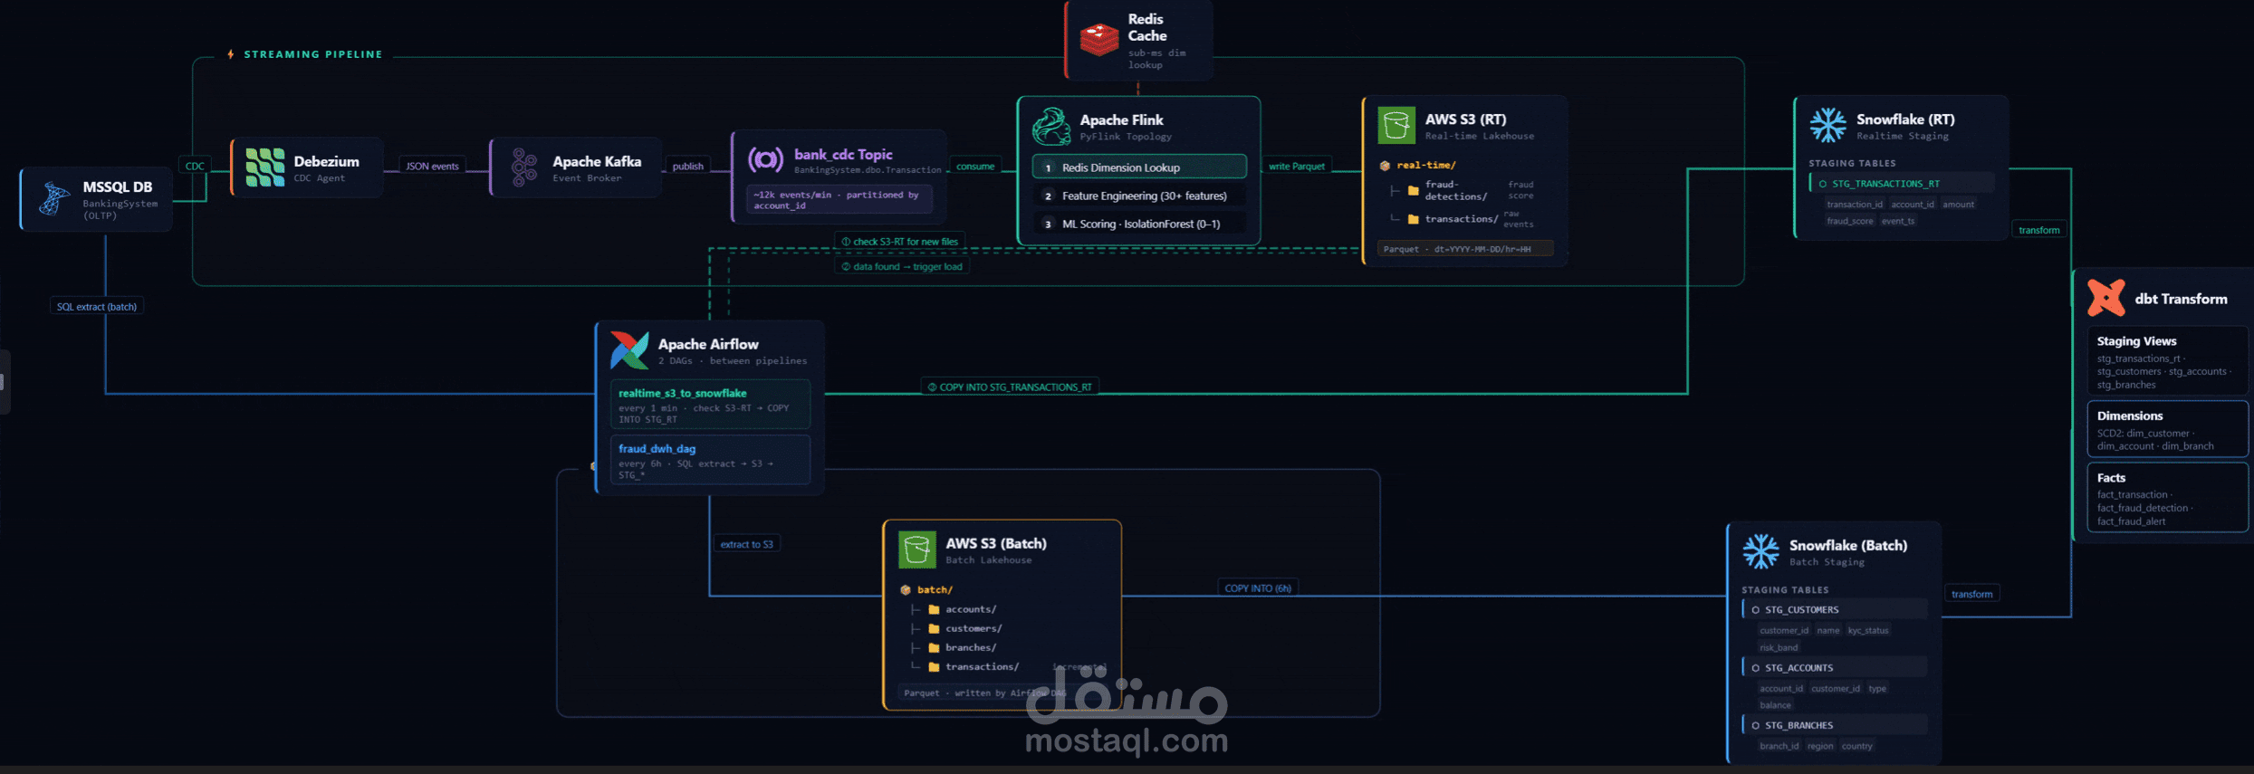Select the Facts card in dbt Transform
The height and width of the screenshot is (774, 2254).
(x=2167, y=497)
